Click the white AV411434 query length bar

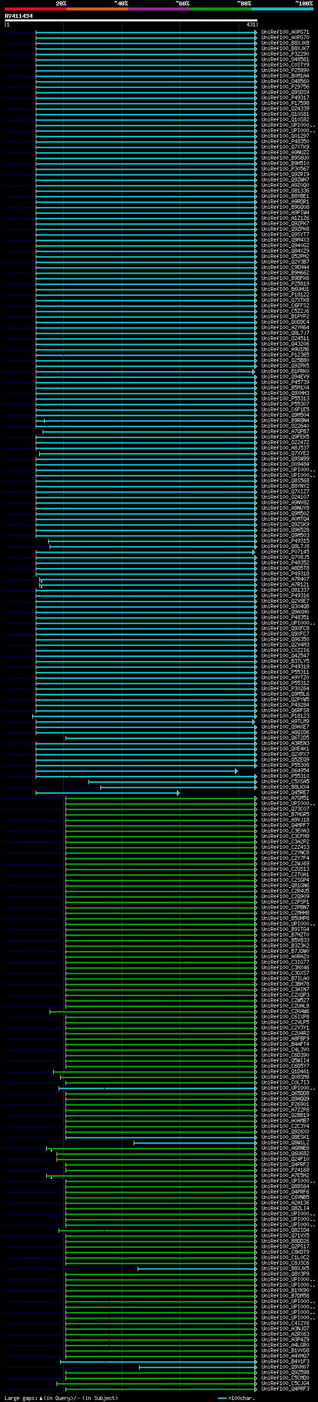131,20
